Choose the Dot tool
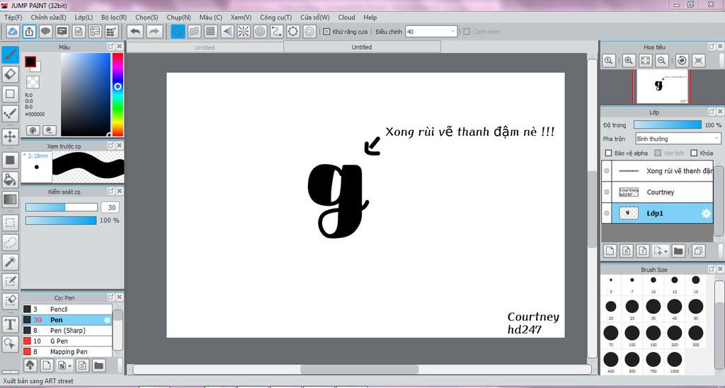The image size is (725, 388). coord(10,114)
